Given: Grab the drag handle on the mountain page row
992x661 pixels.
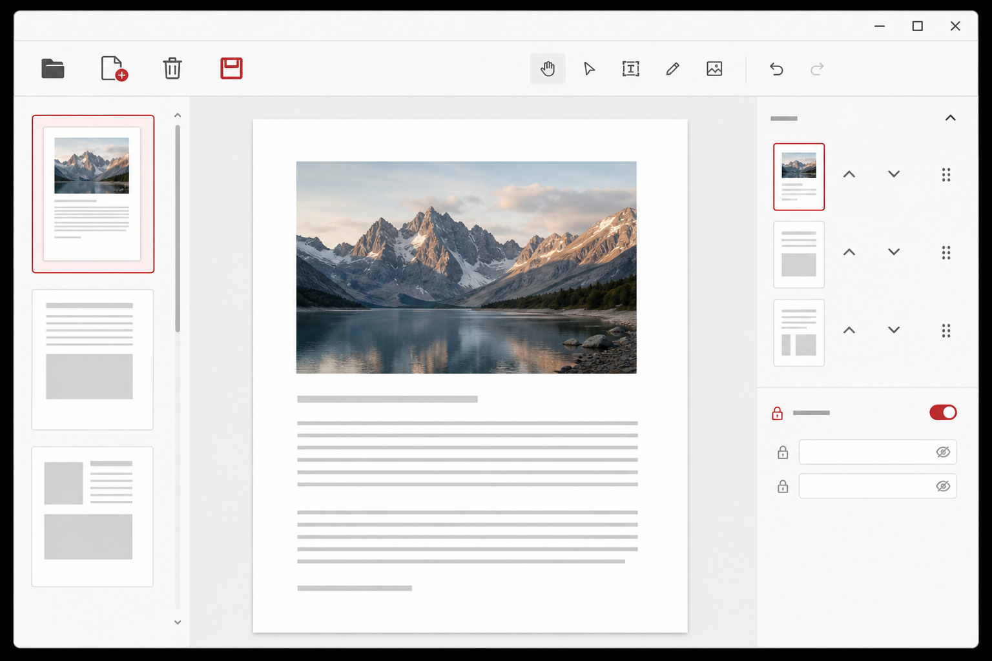Looking at the screenshot, I should pyautogui.click(x=946, y=175).
